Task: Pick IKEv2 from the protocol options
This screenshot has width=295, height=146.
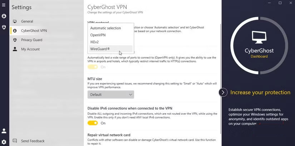Action: [95, 42]
